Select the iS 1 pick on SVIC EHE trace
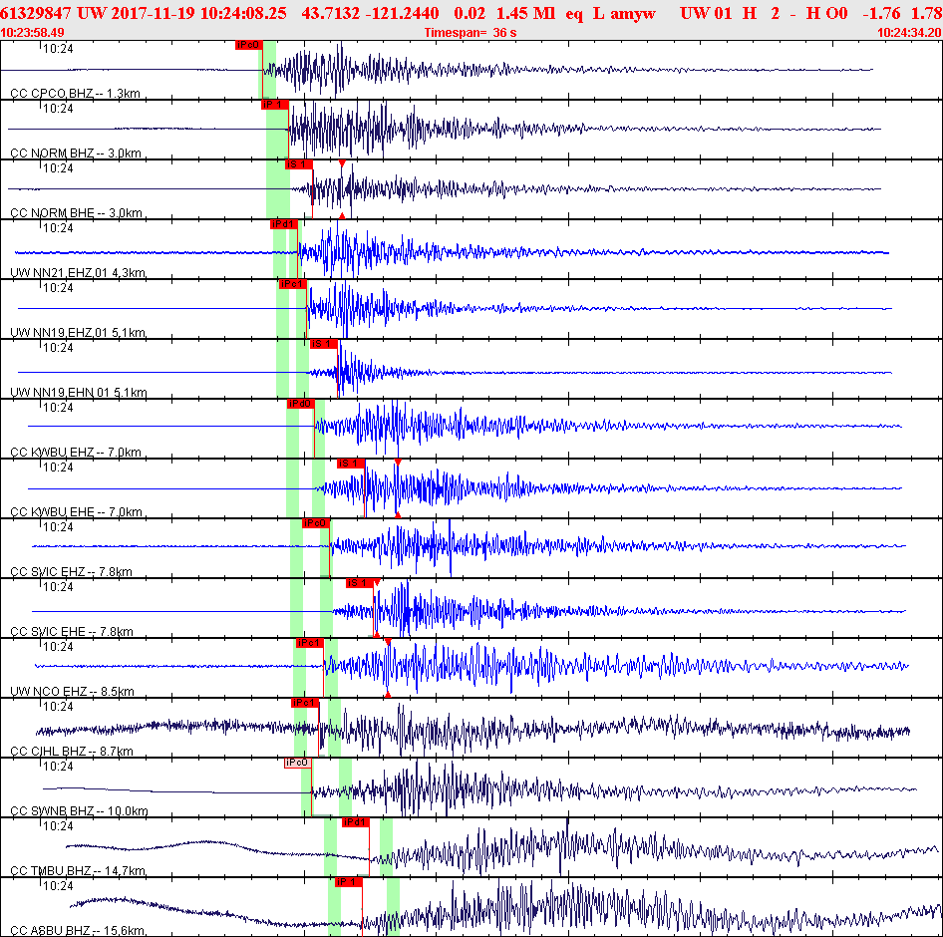 tap(360, 583)
